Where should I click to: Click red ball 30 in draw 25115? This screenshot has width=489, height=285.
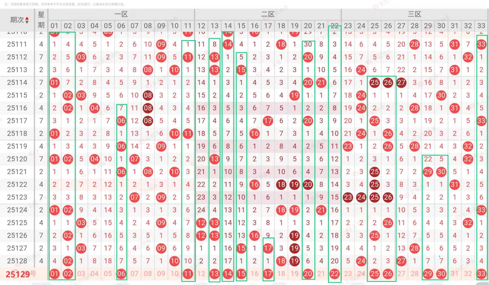[441, 95]
